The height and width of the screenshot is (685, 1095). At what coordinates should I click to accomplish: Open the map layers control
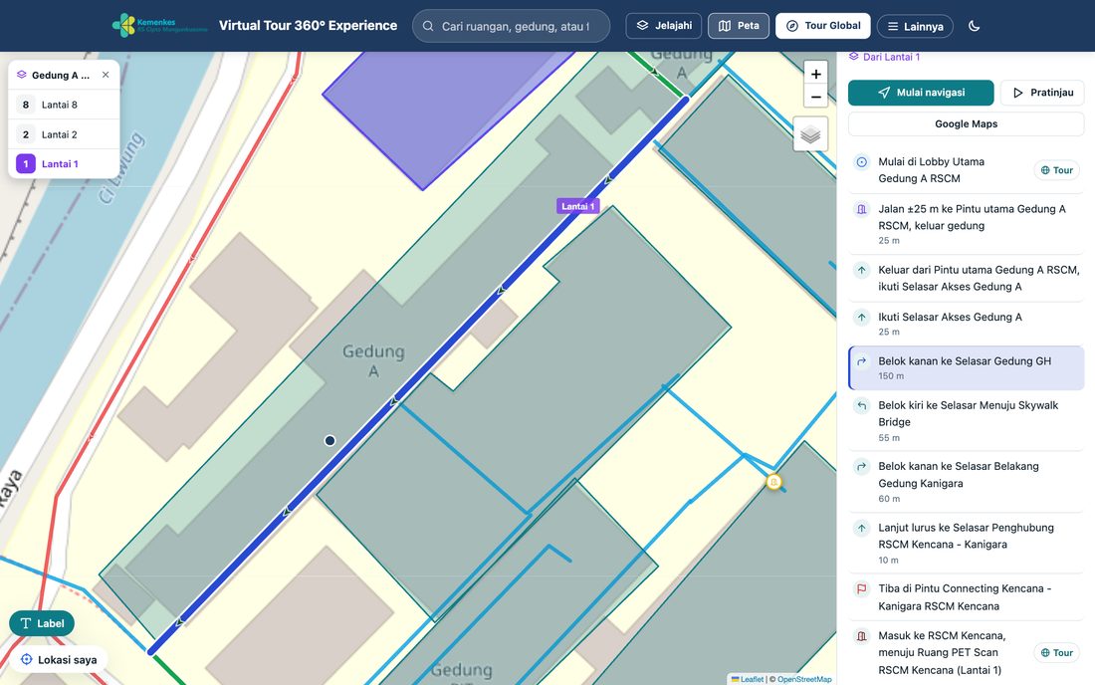pos(810,134)
